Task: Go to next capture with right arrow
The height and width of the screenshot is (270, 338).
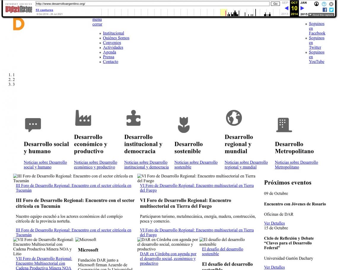Action: (302, 8)
